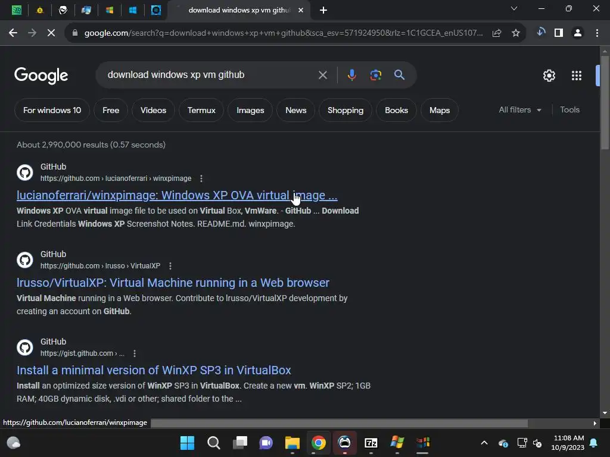Stop loading the page
This screenshot has height=457, width=610.
[x=51, y=33]
